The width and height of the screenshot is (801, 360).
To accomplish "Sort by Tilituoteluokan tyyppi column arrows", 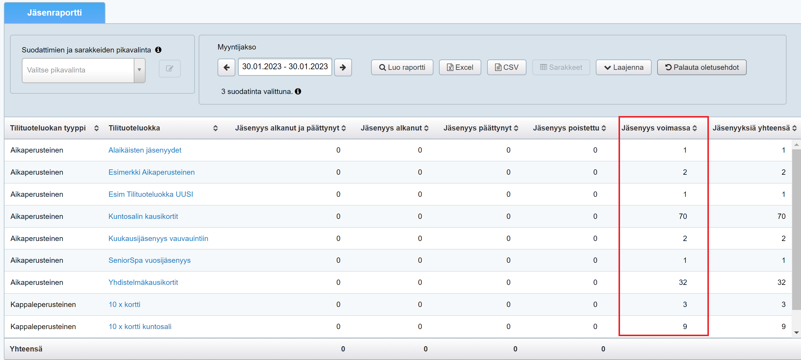I will 96,128.
